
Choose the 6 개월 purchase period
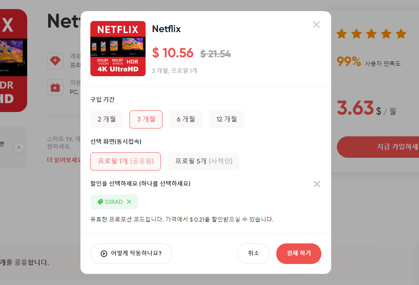[x=186, y=119]
